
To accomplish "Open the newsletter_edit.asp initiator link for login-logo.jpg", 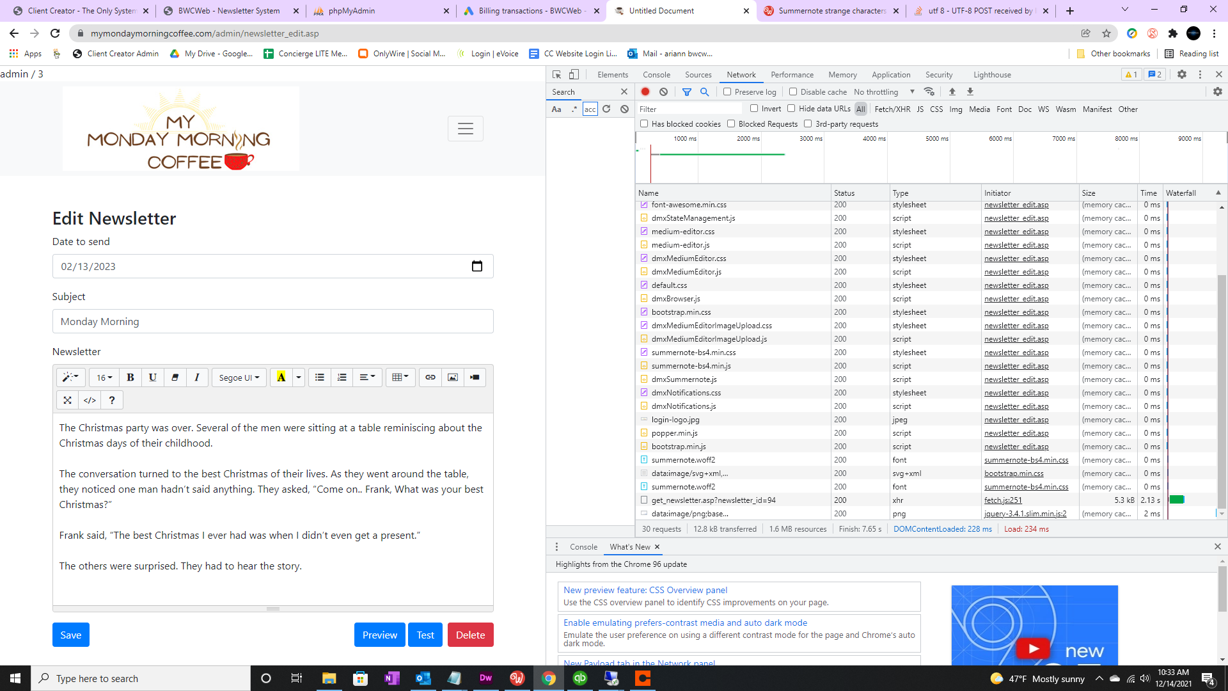I will (1016, 420).
